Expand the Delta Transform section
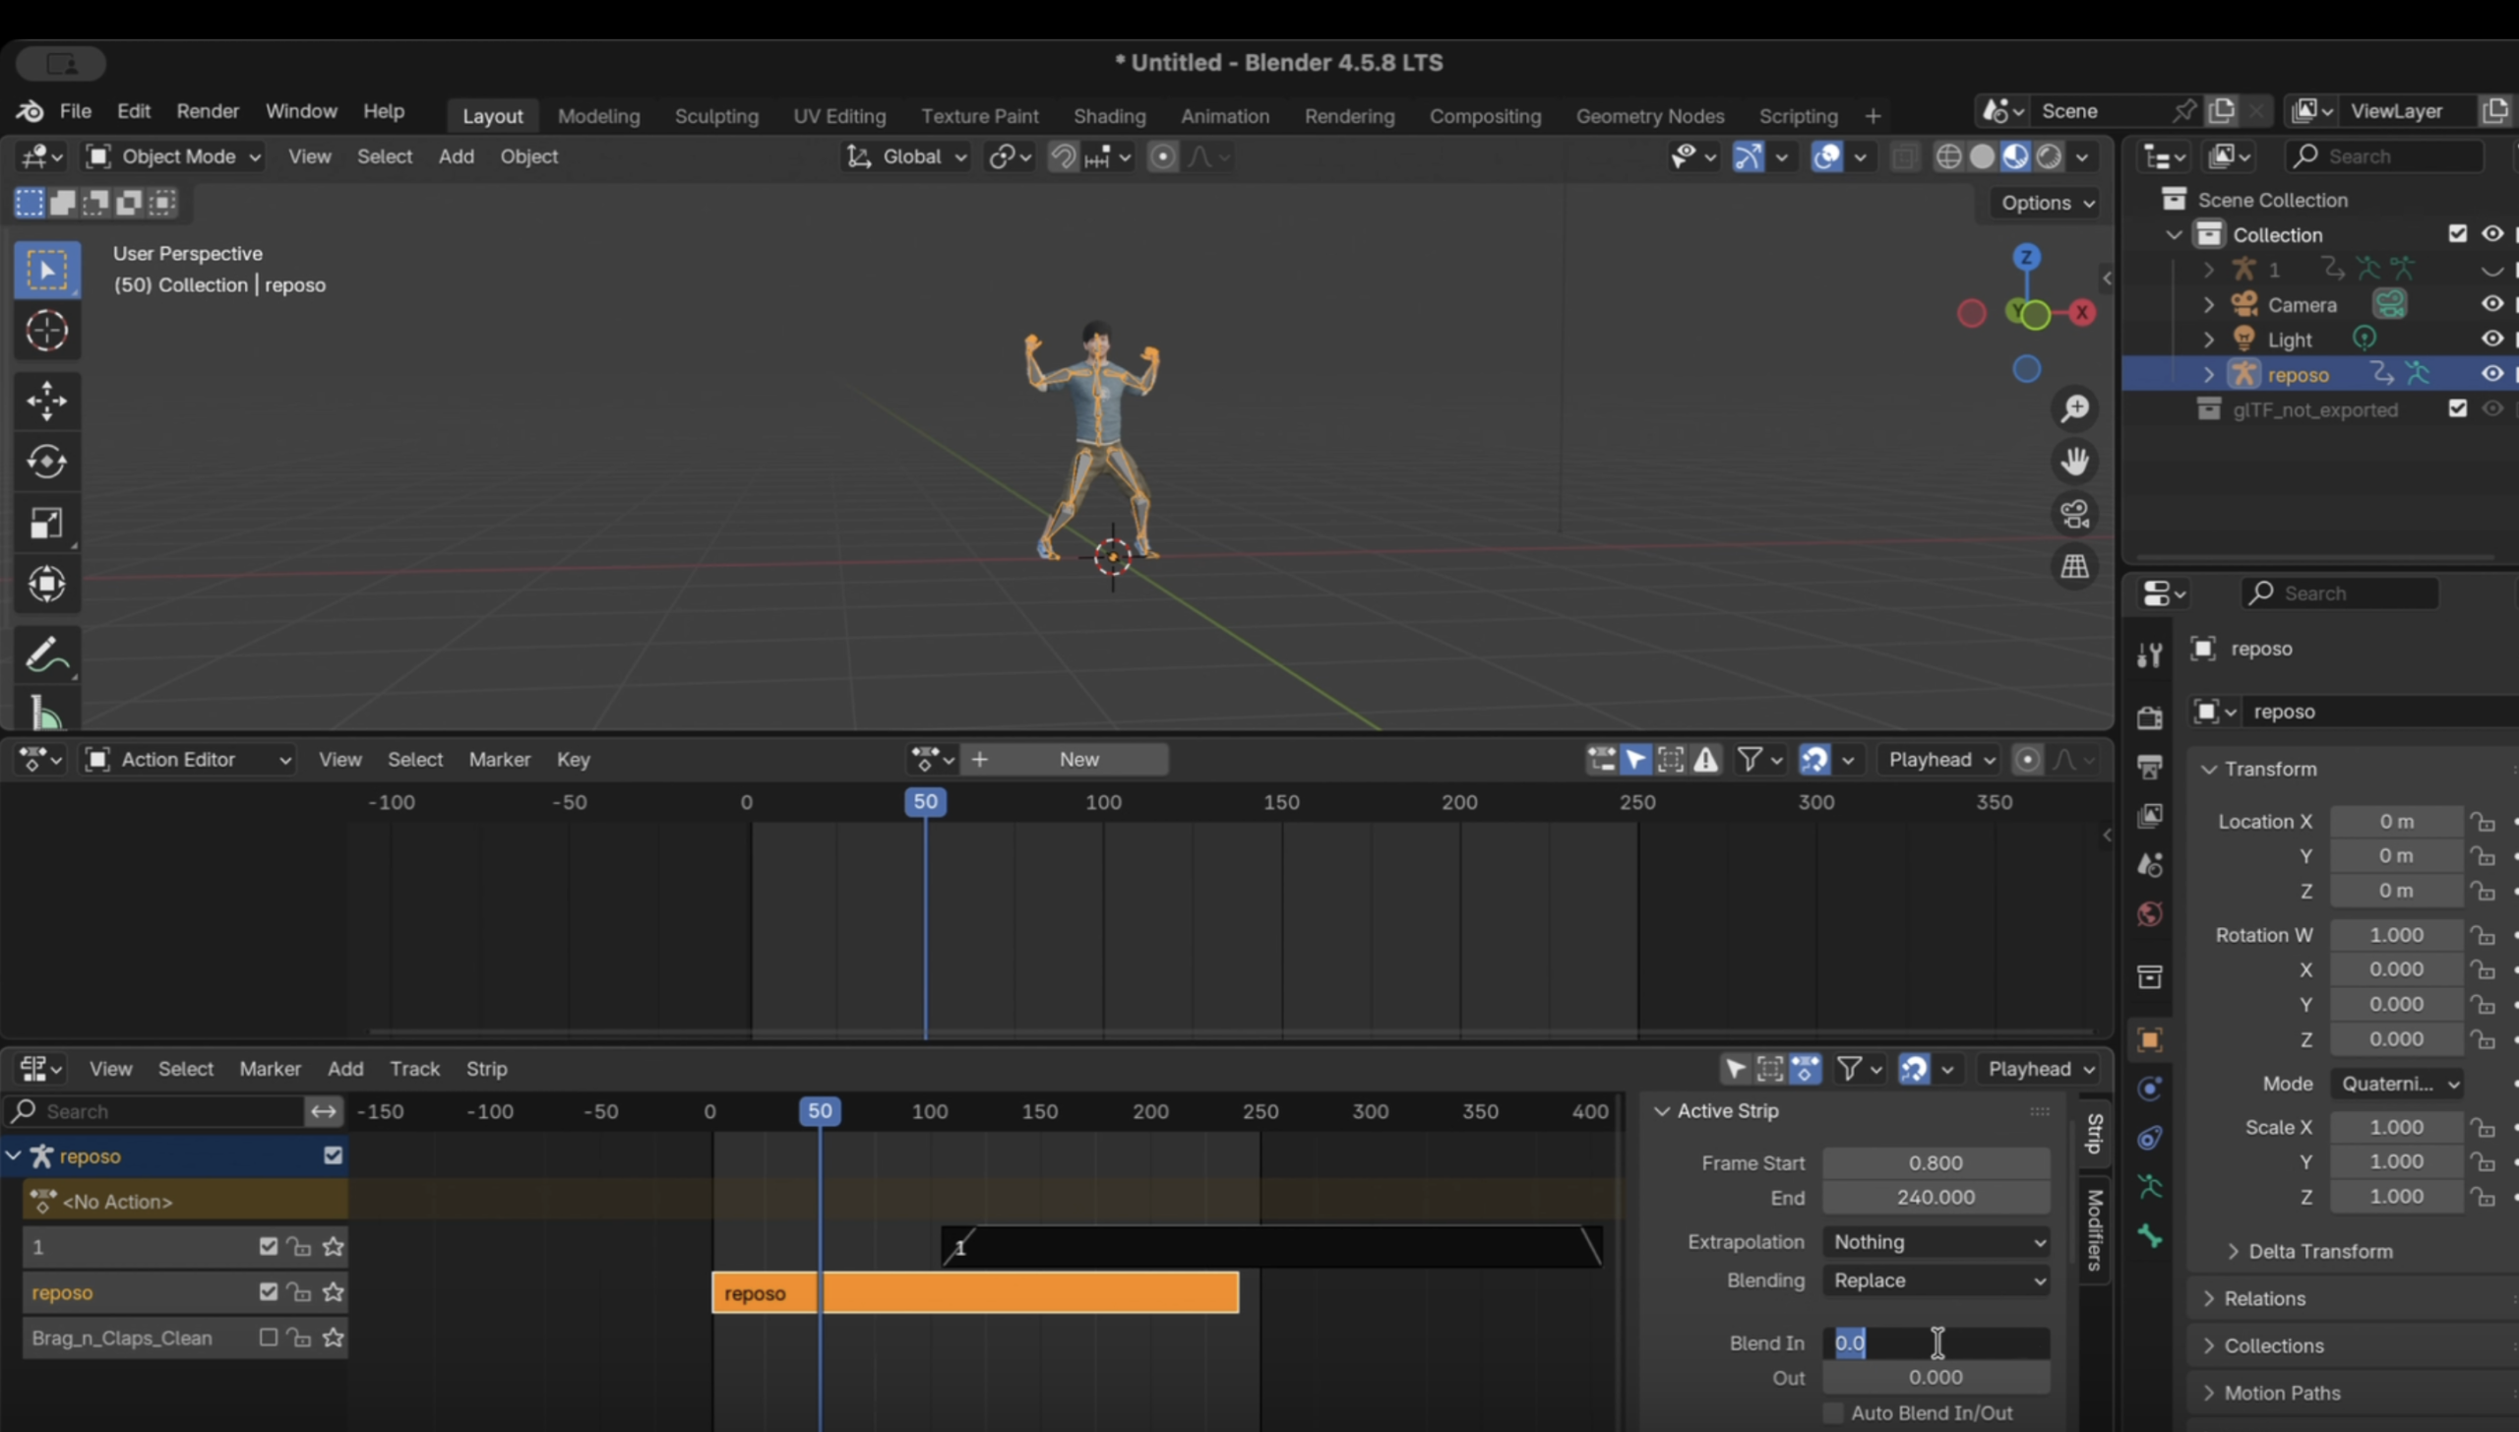The height and width of the screenshot is (1432, 2519). tap(2319, 1251)
